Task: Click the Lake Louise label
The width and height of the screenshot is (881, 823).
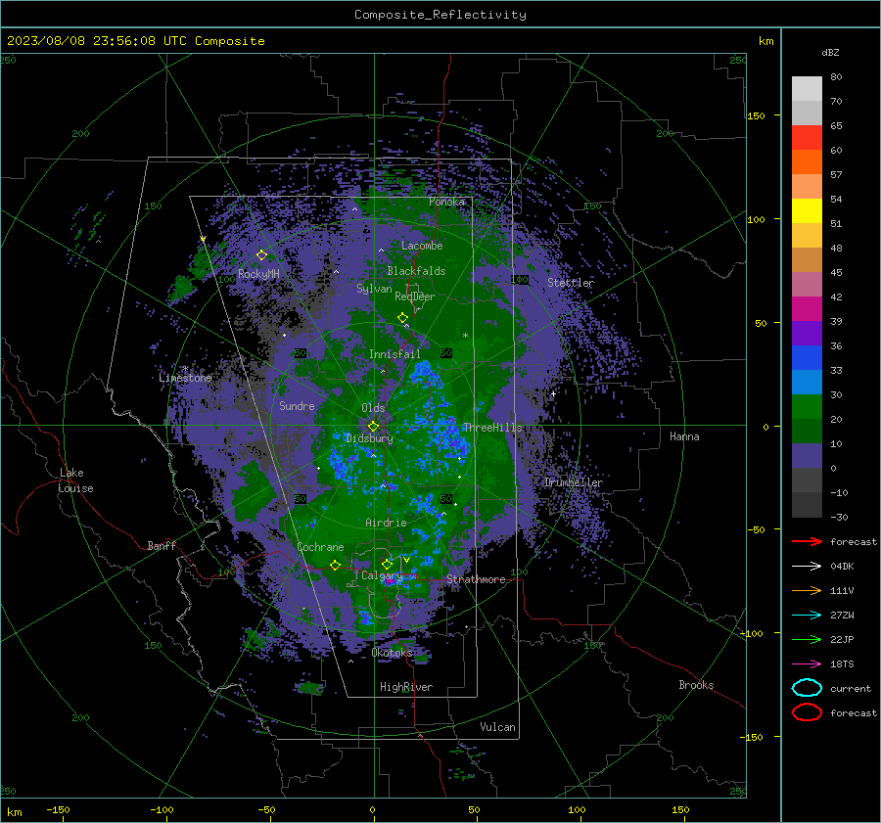Action: tap(75, 480)
